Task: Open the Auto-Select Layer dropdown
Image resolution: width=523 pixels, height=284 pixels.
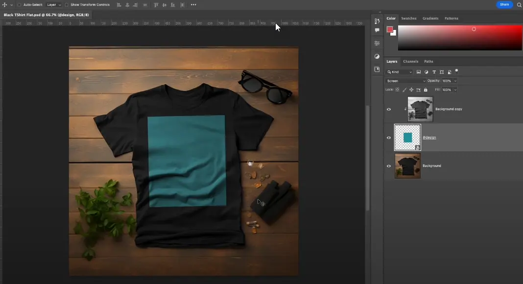Action: point(54,5)
